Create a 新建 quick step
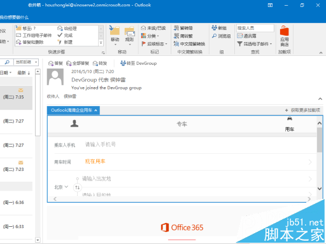 [65, 42]
